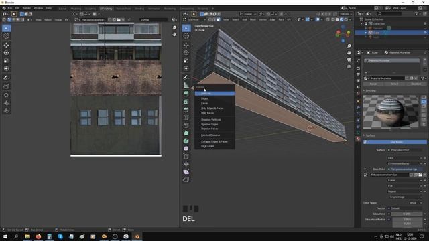Toggle visibility of Collection in the outliner

coord(425,24)
